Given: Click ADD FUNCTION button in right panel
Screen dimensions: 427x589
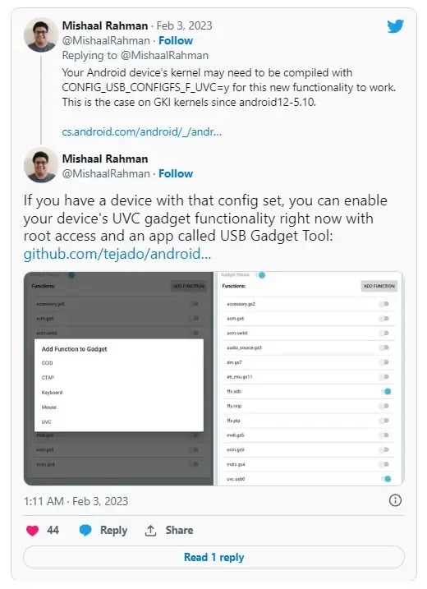Looking at the screenshot, I should [x=379, y=286].
